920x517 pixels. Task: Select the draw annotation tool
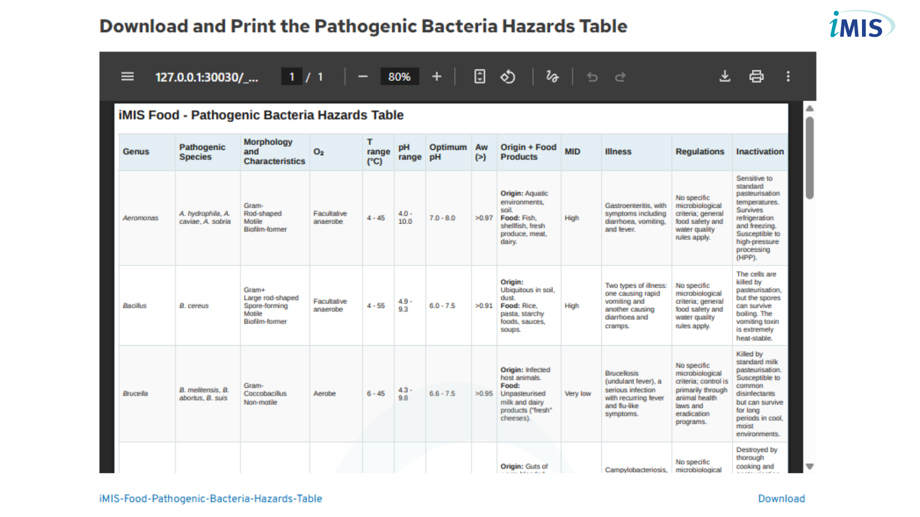click(x=552, y=77)
